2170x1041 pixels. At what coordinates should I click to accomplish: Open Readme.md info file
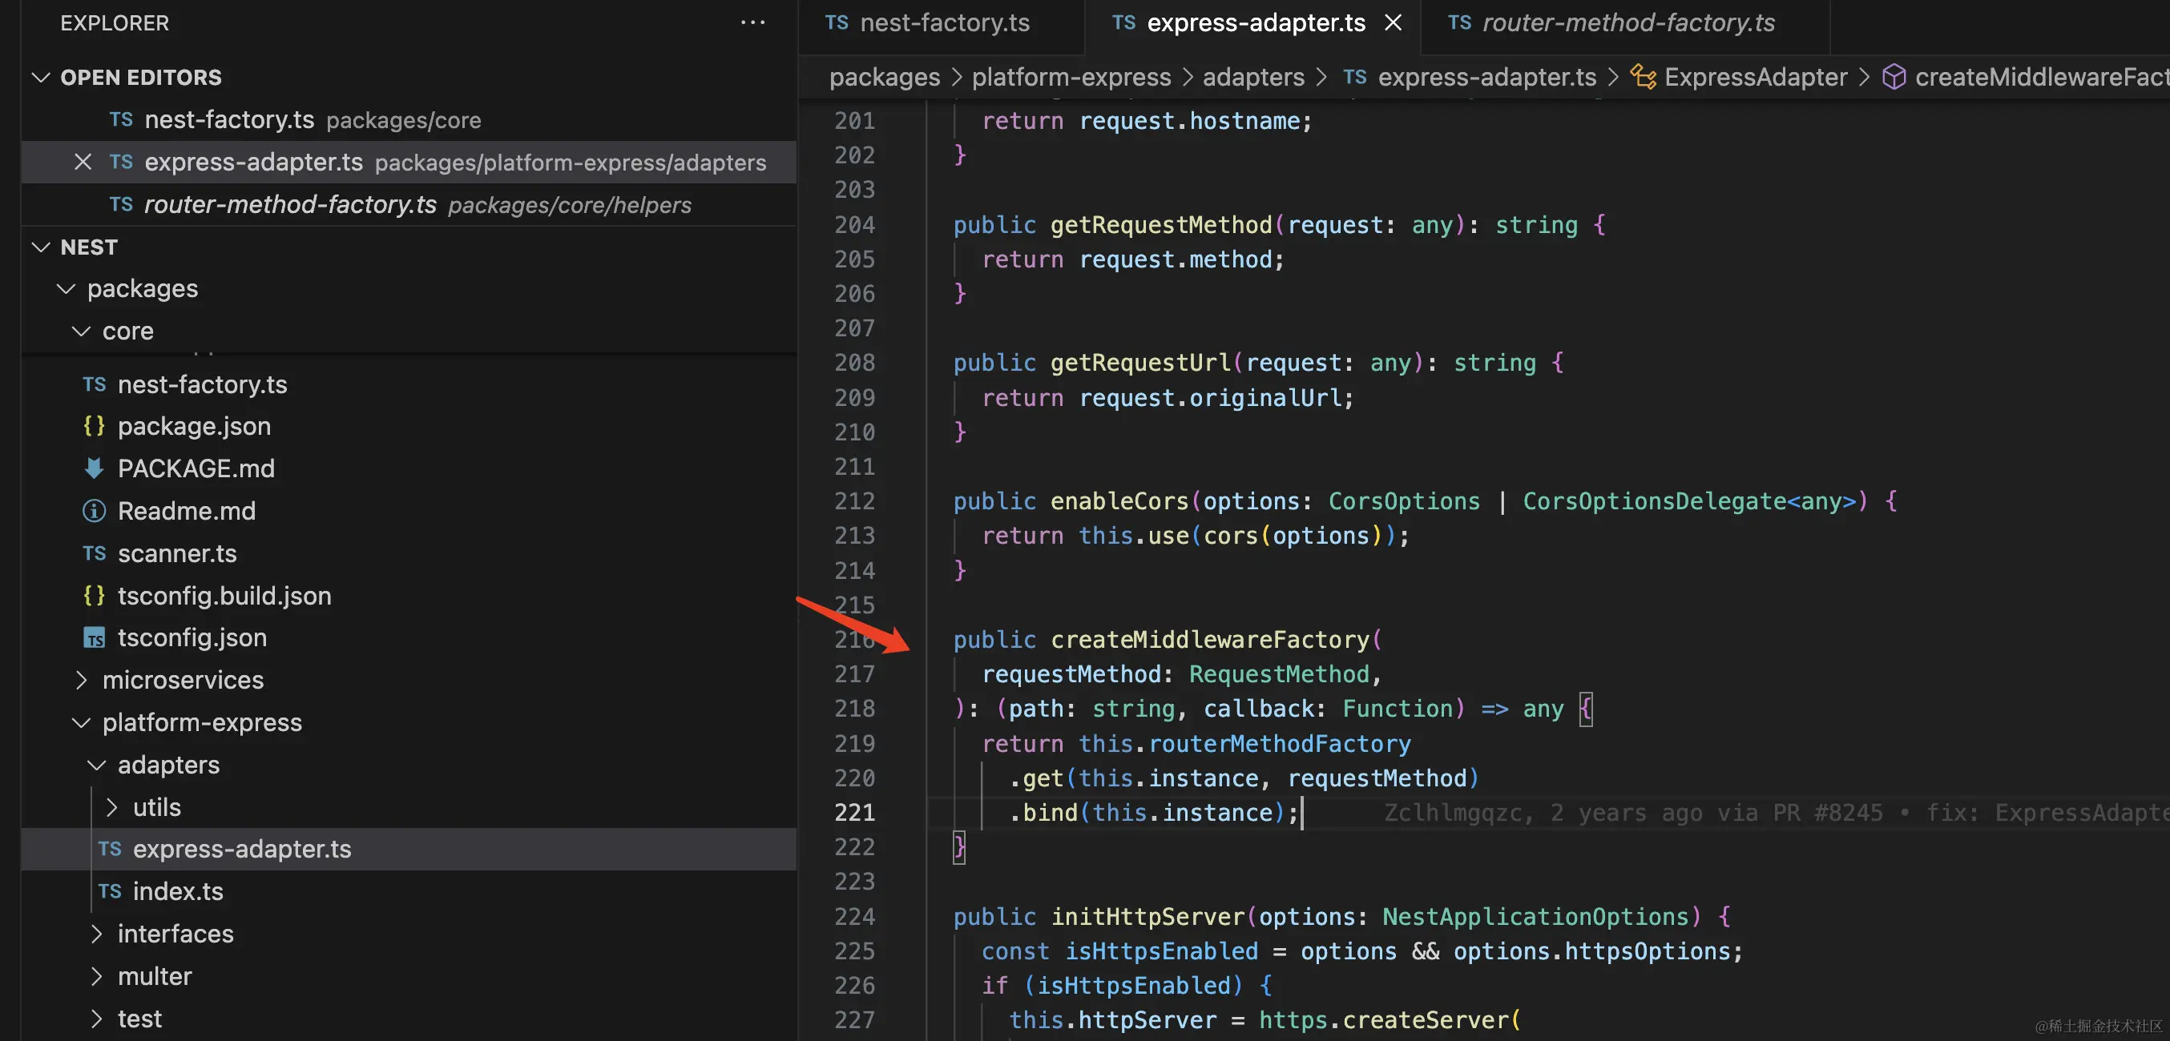pyautogui.click(x=186, y=511)
